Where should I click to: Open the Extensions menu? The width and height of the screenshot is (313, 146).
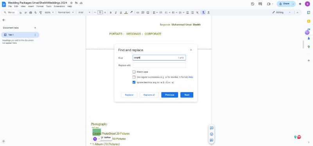click(59, 6)
